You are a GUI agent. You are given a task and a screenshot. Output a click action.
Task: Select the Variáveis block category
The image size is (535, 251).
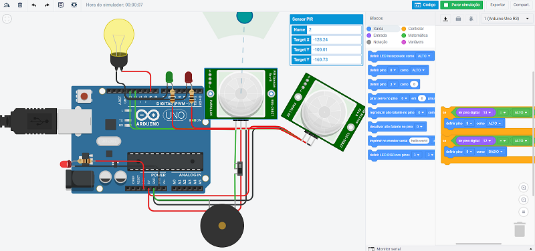(415, 42)
